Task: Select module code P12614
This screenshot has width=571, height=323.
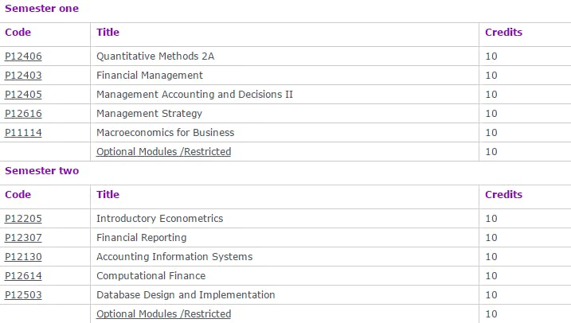Action: click(23, 276)
